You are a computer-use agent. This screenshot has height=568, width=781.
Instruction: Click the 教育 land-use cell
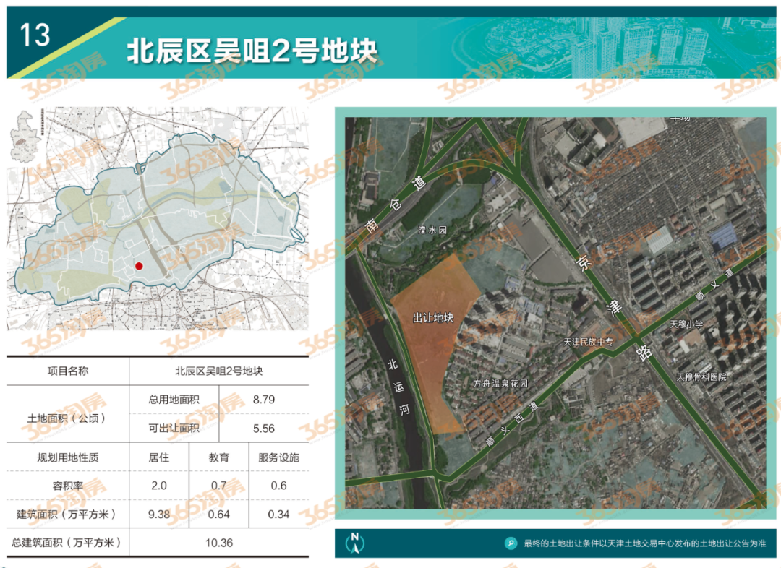point(218,457)
